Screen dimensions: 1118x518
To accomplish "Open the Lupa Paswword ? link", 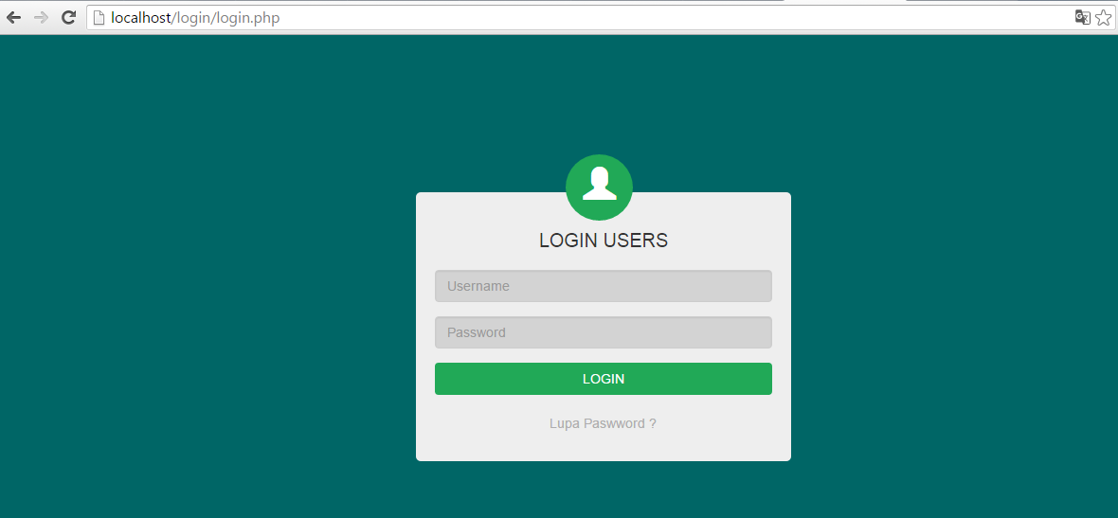I will tap(604, 423).
